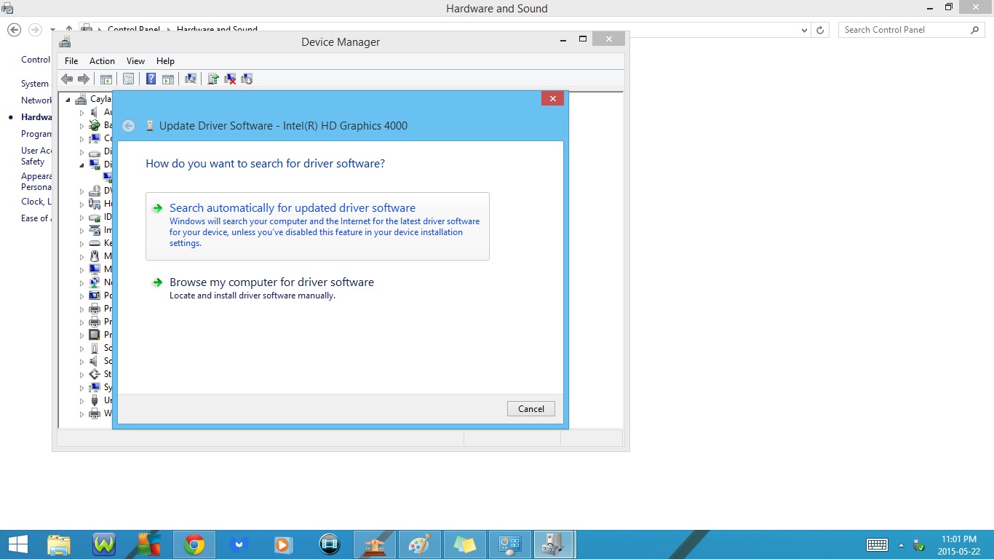Open Network link in Control Panel sidebar

pos(36,100)
